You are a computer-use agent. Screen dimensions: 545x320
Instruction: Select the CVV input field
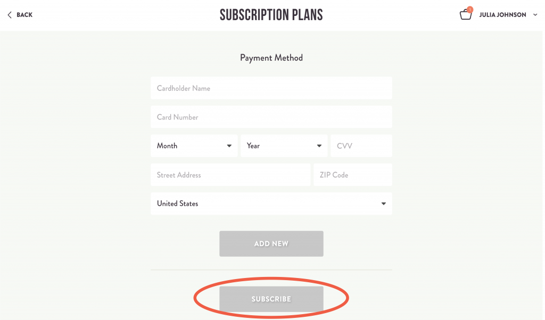point(361,145)
